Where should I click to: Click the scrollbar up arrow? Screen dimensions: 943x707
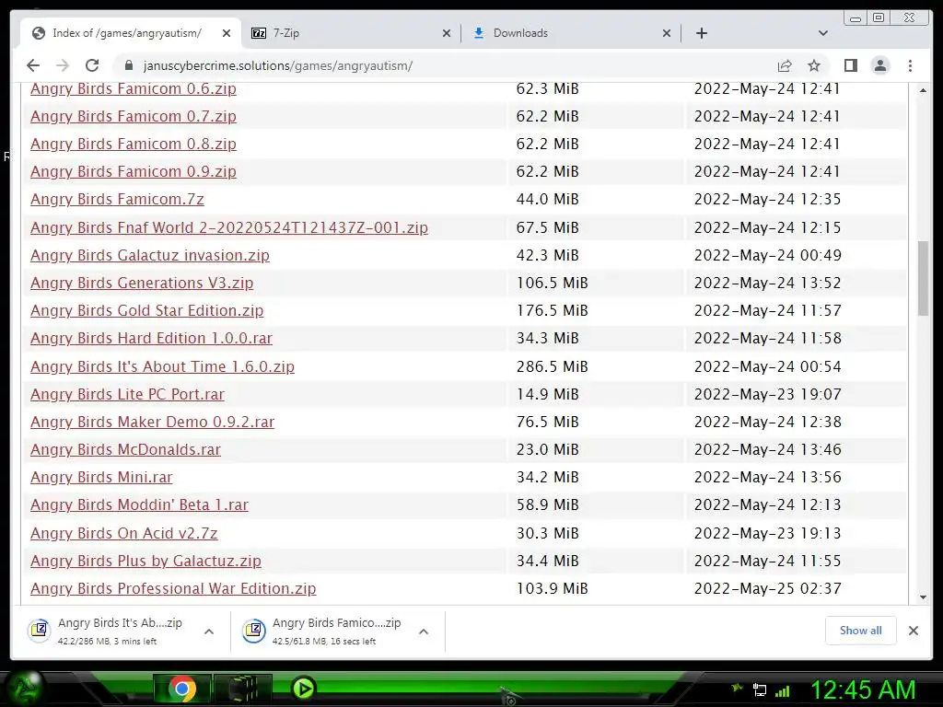tap(923, 90)
